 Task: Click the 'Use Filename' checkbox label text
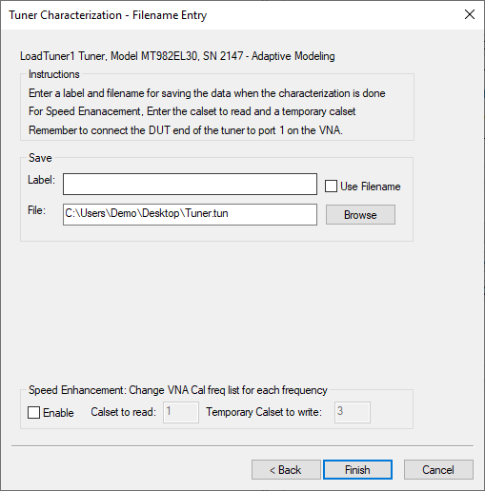point(371,187)
